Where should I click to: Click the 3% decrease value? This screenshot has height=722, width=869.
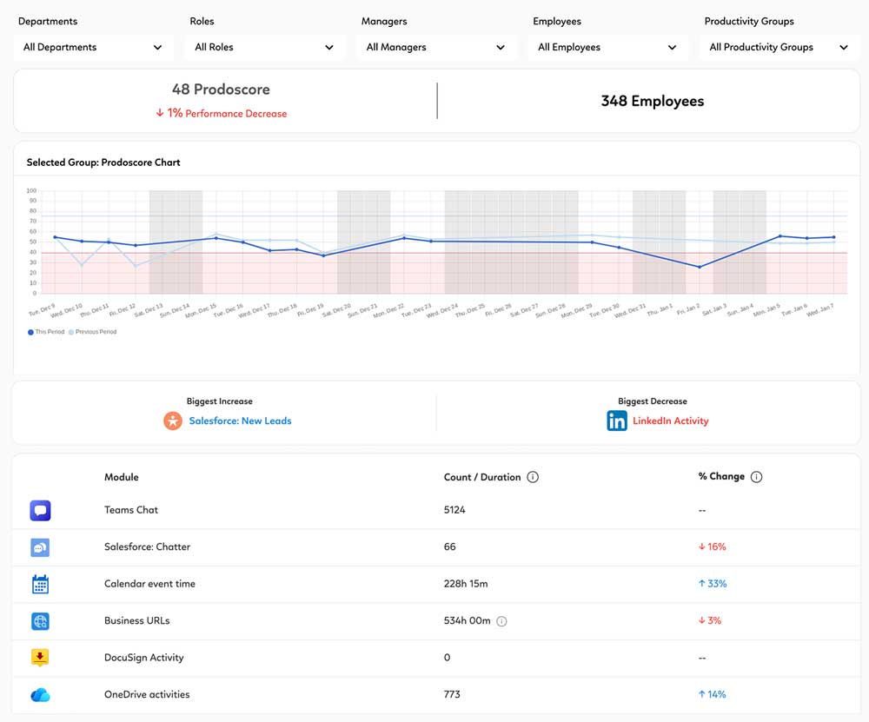tap(710, 620)
